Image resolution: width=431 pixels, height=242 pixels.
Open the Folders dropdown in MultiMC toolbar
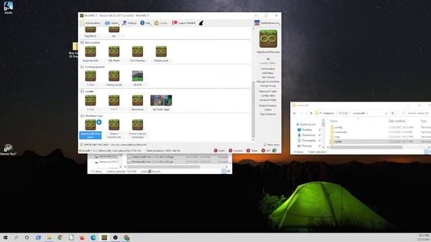pyautogui.click(x=112, y=23)
